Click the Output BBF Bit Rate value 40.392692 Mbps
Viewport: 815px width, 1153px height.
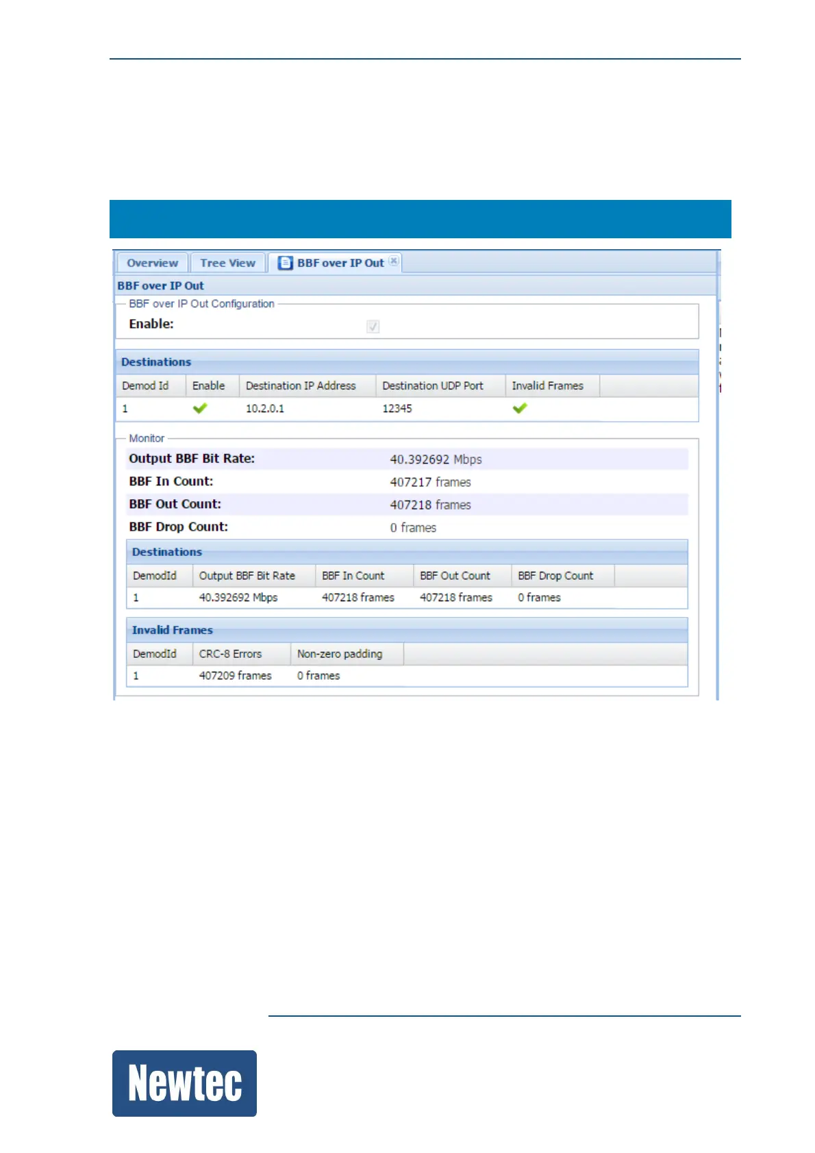(x=436, y=459)
